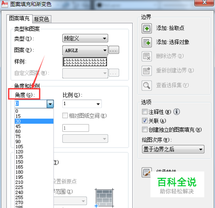This screenshot has height=208, width=215.
Task: Click the Inherit Properties paintbrush icon
Action: tap(147, 172)
